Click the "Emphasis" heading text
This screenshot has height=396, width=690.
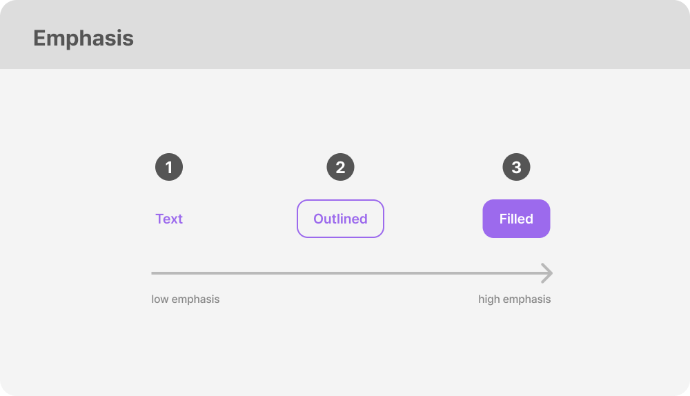83,38
